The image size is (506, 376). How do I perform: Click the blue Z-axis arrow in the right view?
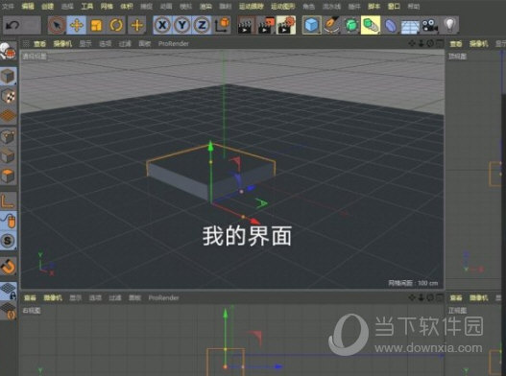tap(278, 366)
